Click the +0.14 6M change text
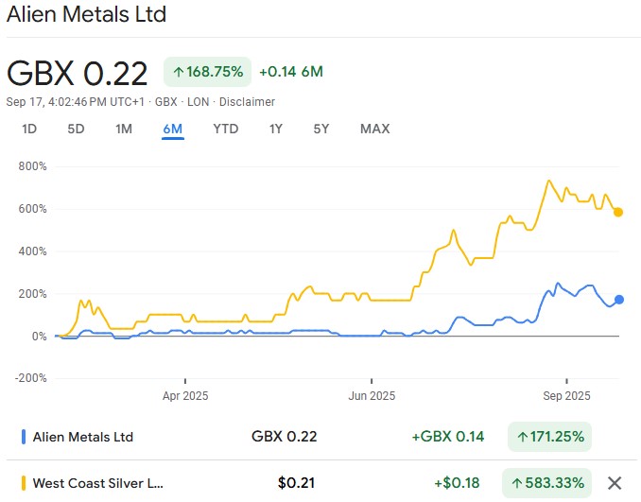641x502 pixels. point(291,72)
